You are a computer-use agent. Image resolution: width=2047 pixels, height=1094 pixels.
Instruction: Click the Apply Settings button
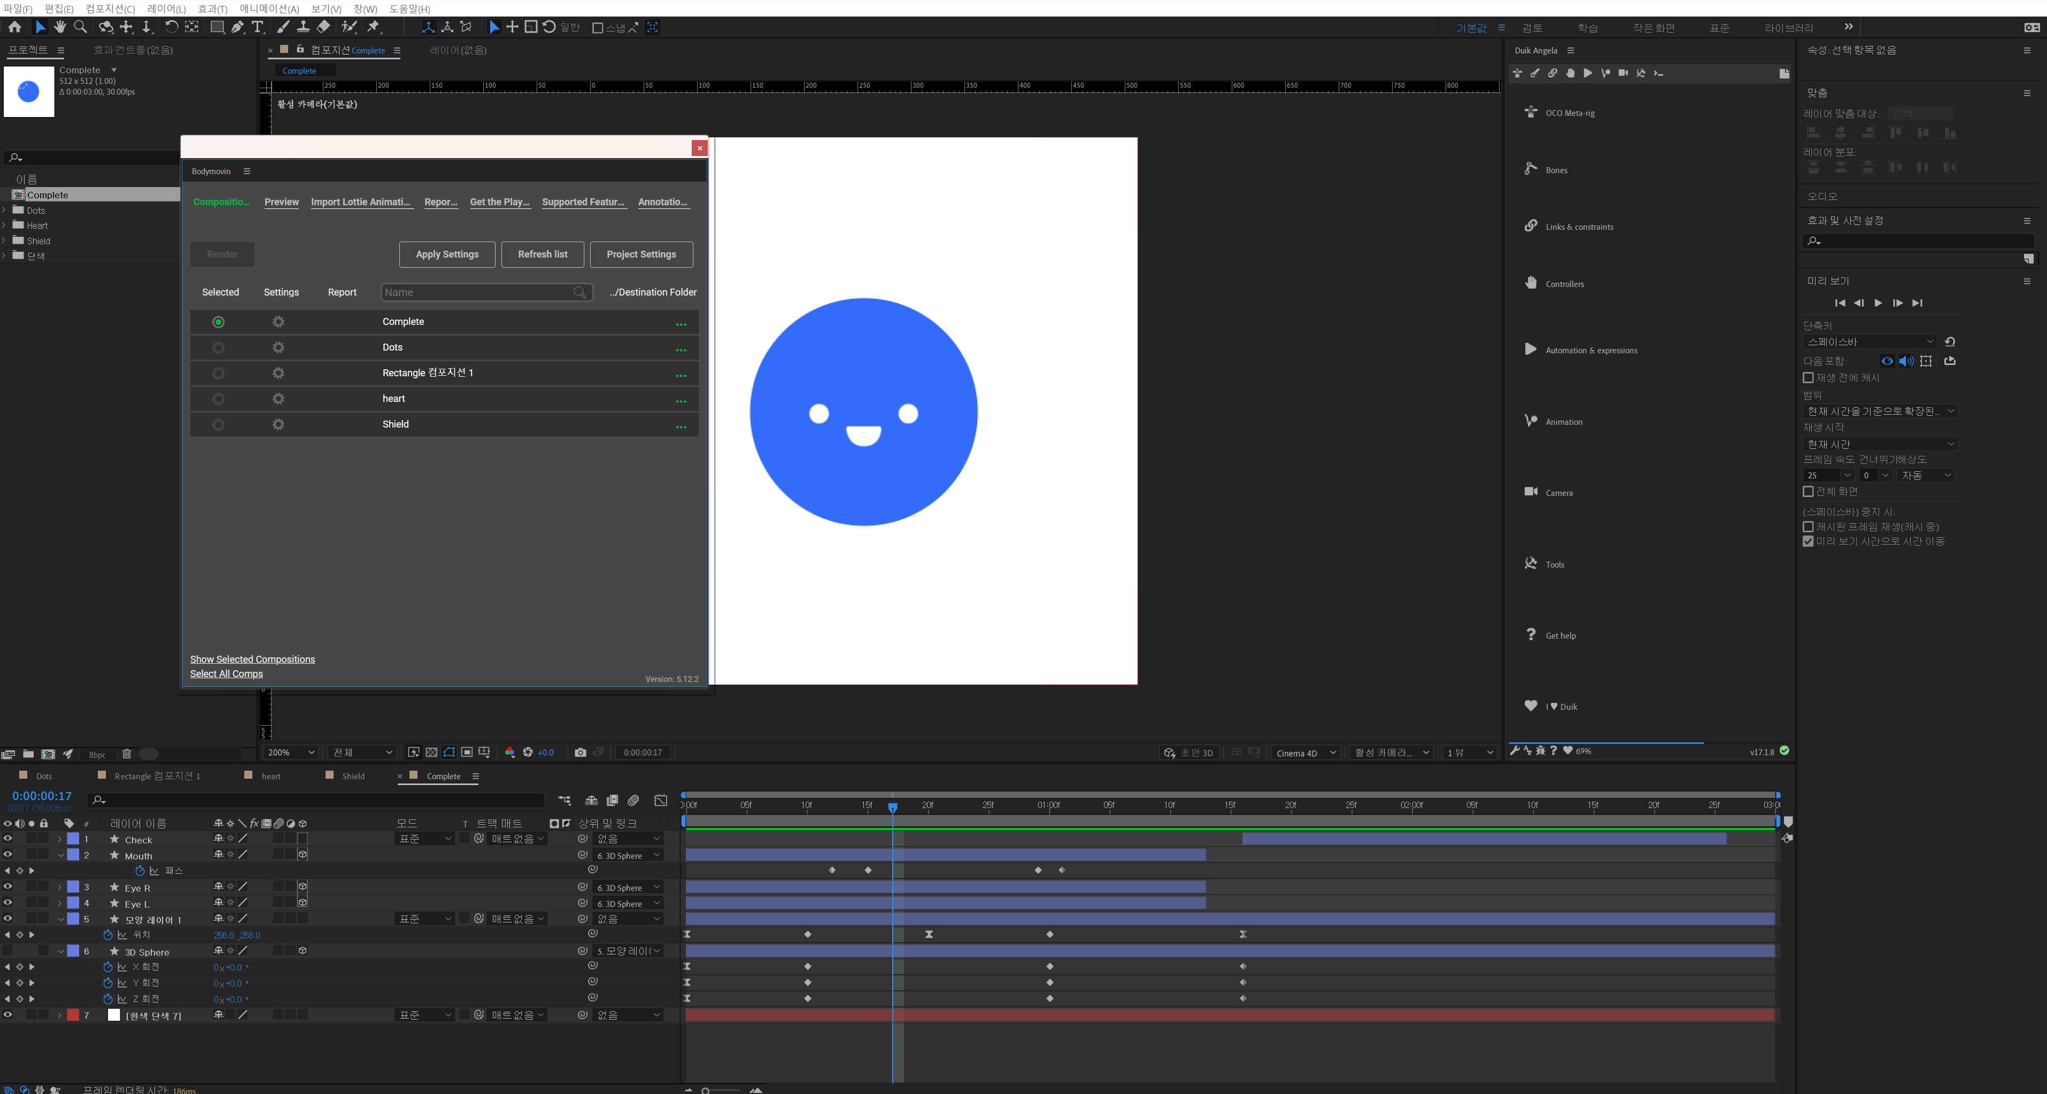click(446, 254)
